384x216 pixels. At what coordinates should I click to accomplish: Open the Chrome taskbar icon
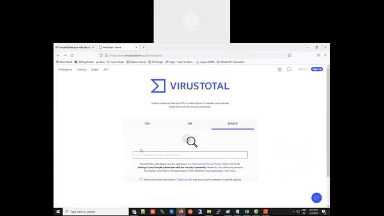click(x=134, y=212)
